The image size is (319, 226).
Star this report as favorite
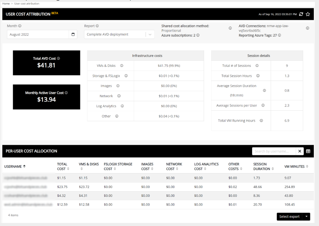coord(308,14)
